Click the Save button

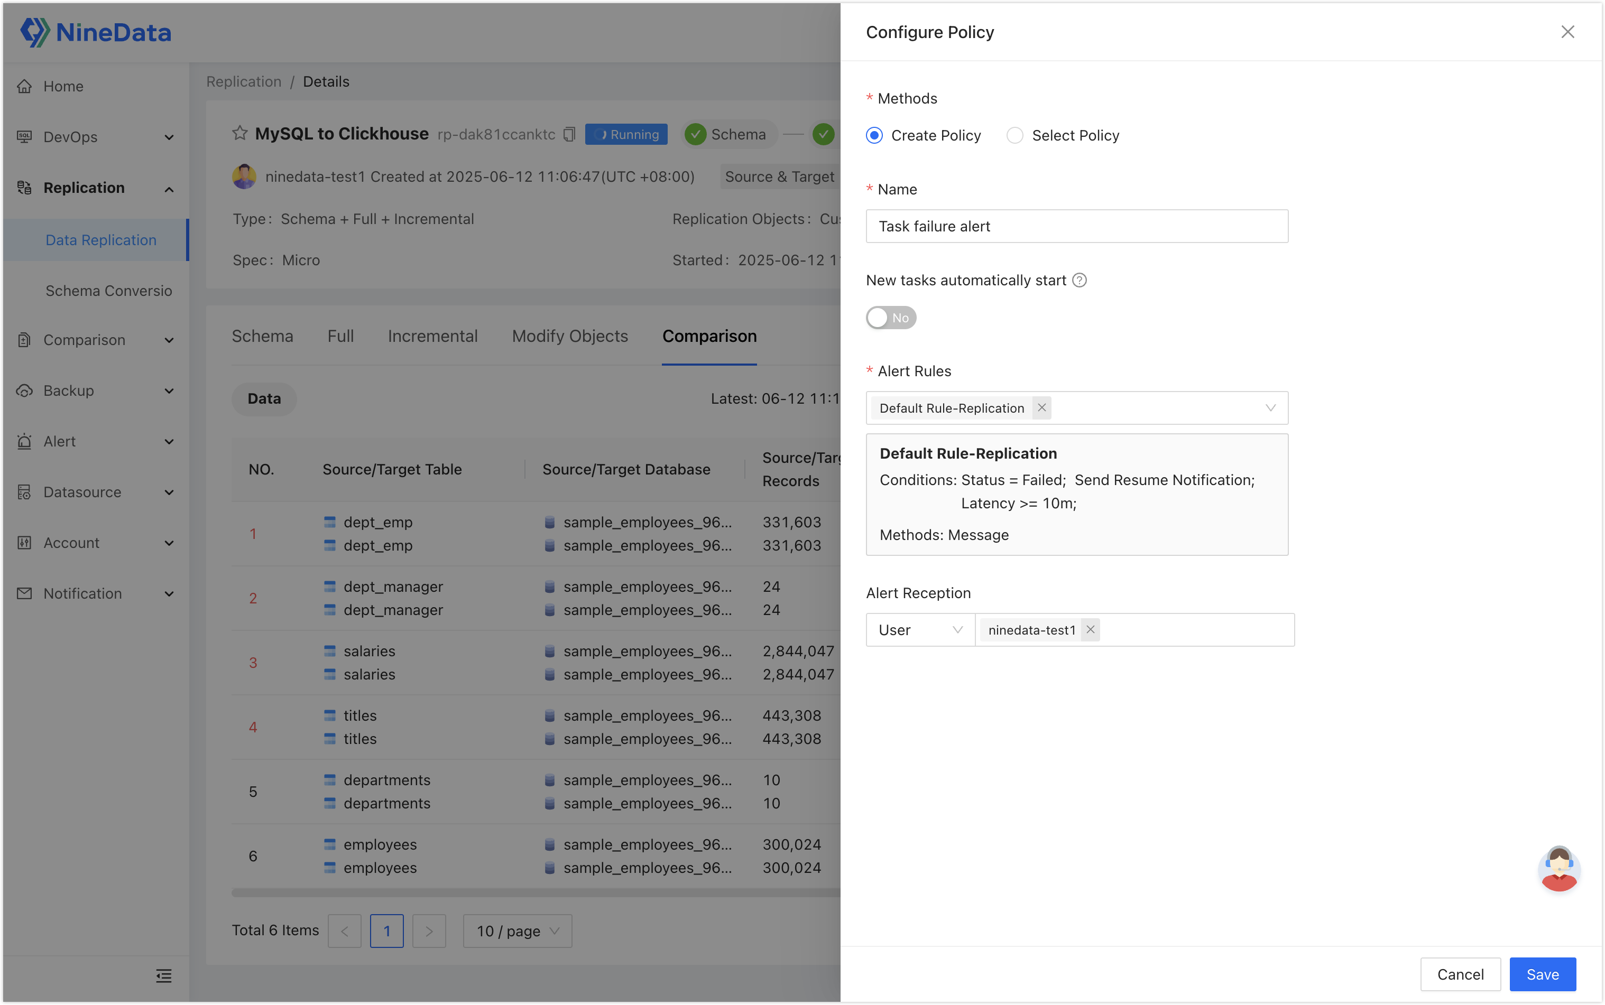click(x=1543, y=974)
